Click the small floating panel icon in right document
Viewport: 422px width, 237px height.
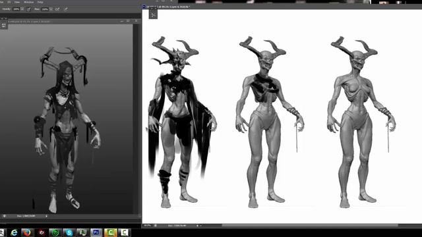(153, 14)
